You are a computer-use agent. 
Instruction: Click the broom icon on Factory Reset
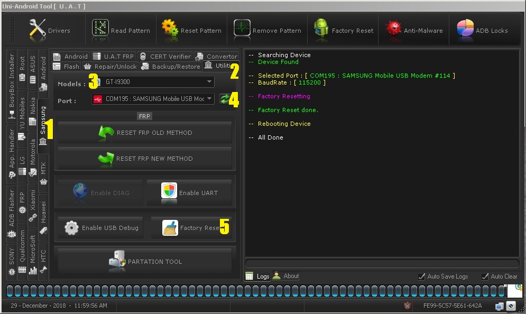170,228
